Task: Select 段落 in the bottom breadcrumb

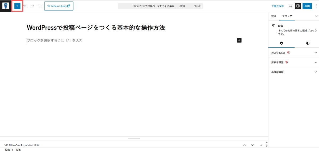Action: click(x=18, y=150)
